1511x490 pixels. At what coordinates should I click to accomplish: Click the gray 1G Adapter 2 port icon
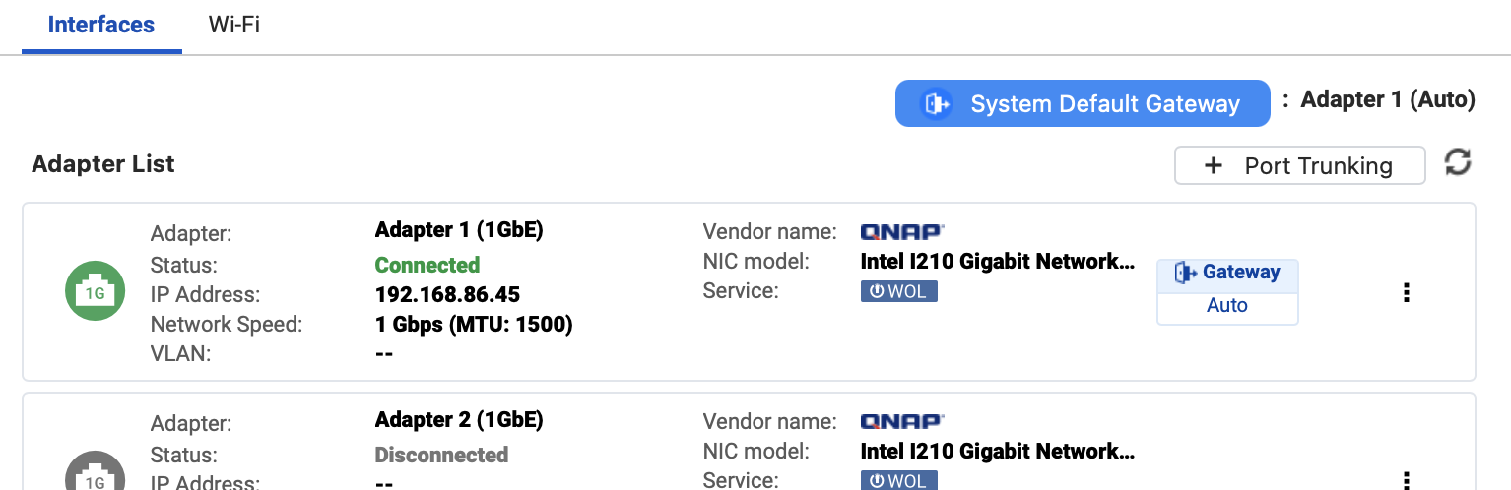[95, 472]
